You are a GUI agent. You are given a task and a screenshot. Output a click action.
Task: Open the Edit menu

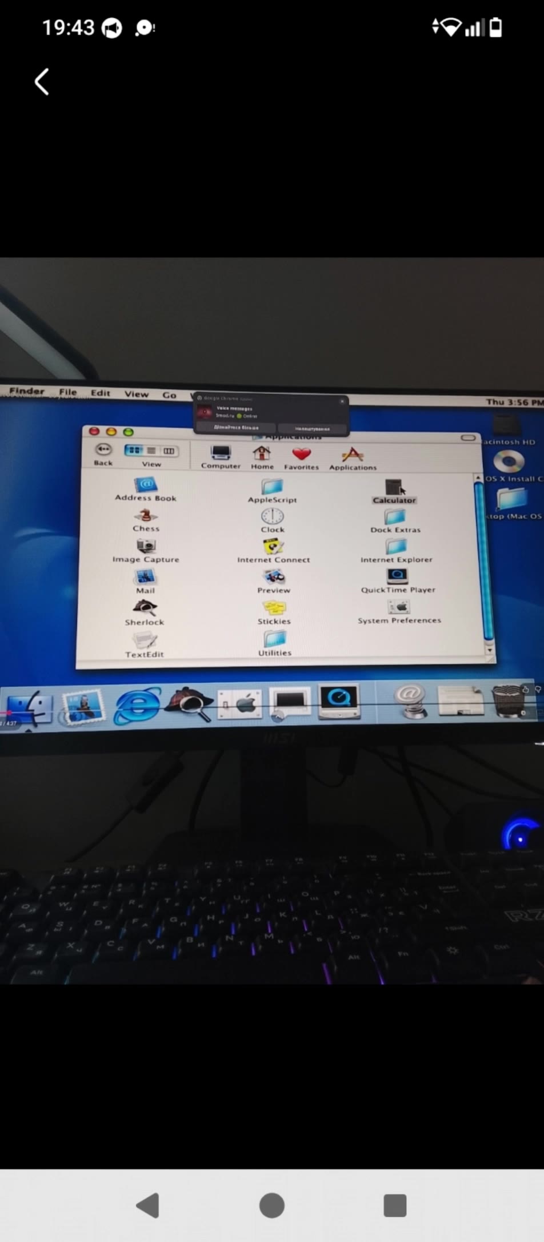101,393
